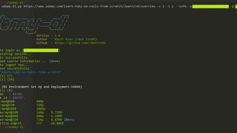Click the redacted username after the -u flag
Screen dimensions: 237x133
pos(210,7)
